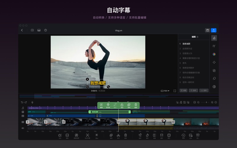Open the color wheel panel
This screenshot has height=148, width=237.
click(x=214, y=54)
